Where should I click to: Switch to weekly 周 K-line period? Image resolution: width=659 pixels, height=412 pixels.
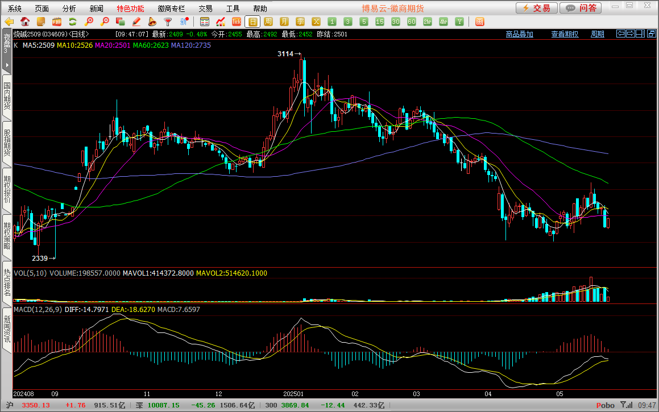coord(268,22)
